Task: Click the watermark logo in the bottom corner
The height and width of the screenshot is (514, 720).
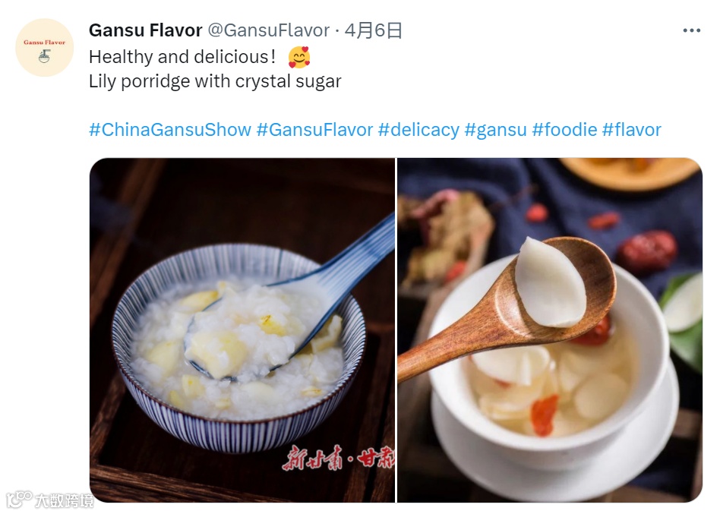Action: coord(49,500)
